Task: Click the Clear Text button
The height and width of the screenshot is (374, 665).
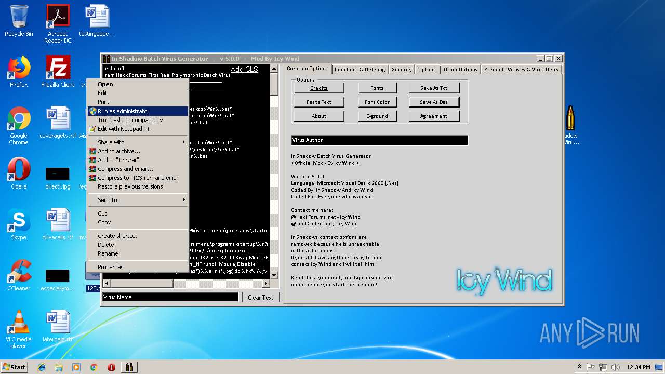Action: pyautogui.click(x=260, y=297)
